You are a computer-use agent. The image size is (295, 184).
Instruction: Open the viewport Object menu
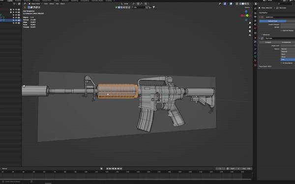62,4
